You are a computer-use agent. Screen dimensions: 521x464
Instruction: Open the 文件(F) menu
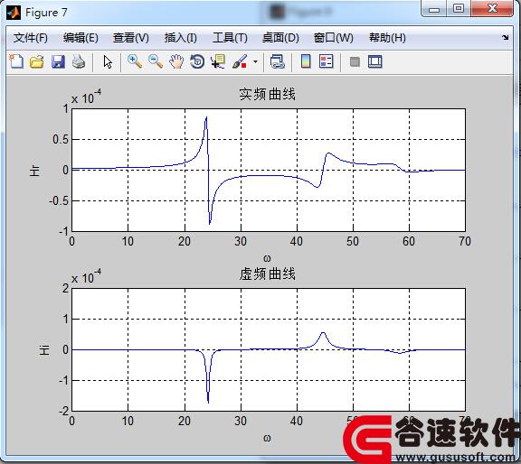30,38
